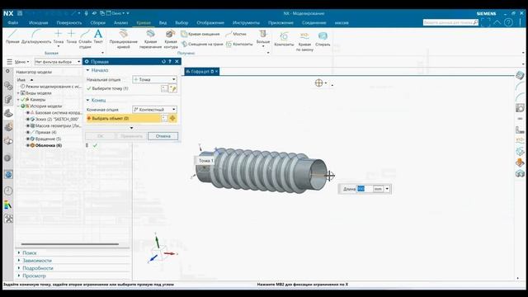This screenshot has height=297, width=528.
Task: Expand more dialog options with the down arrow
Action: pos(131,128)
